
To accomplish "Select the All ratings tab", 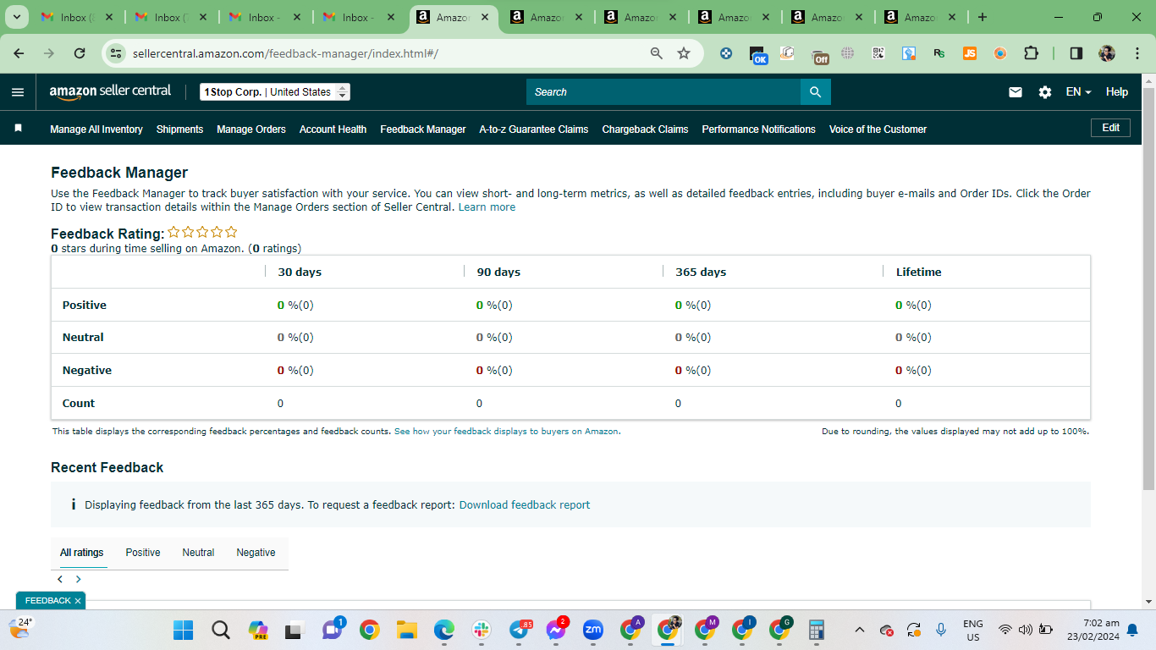I will (x=82, y=553).
